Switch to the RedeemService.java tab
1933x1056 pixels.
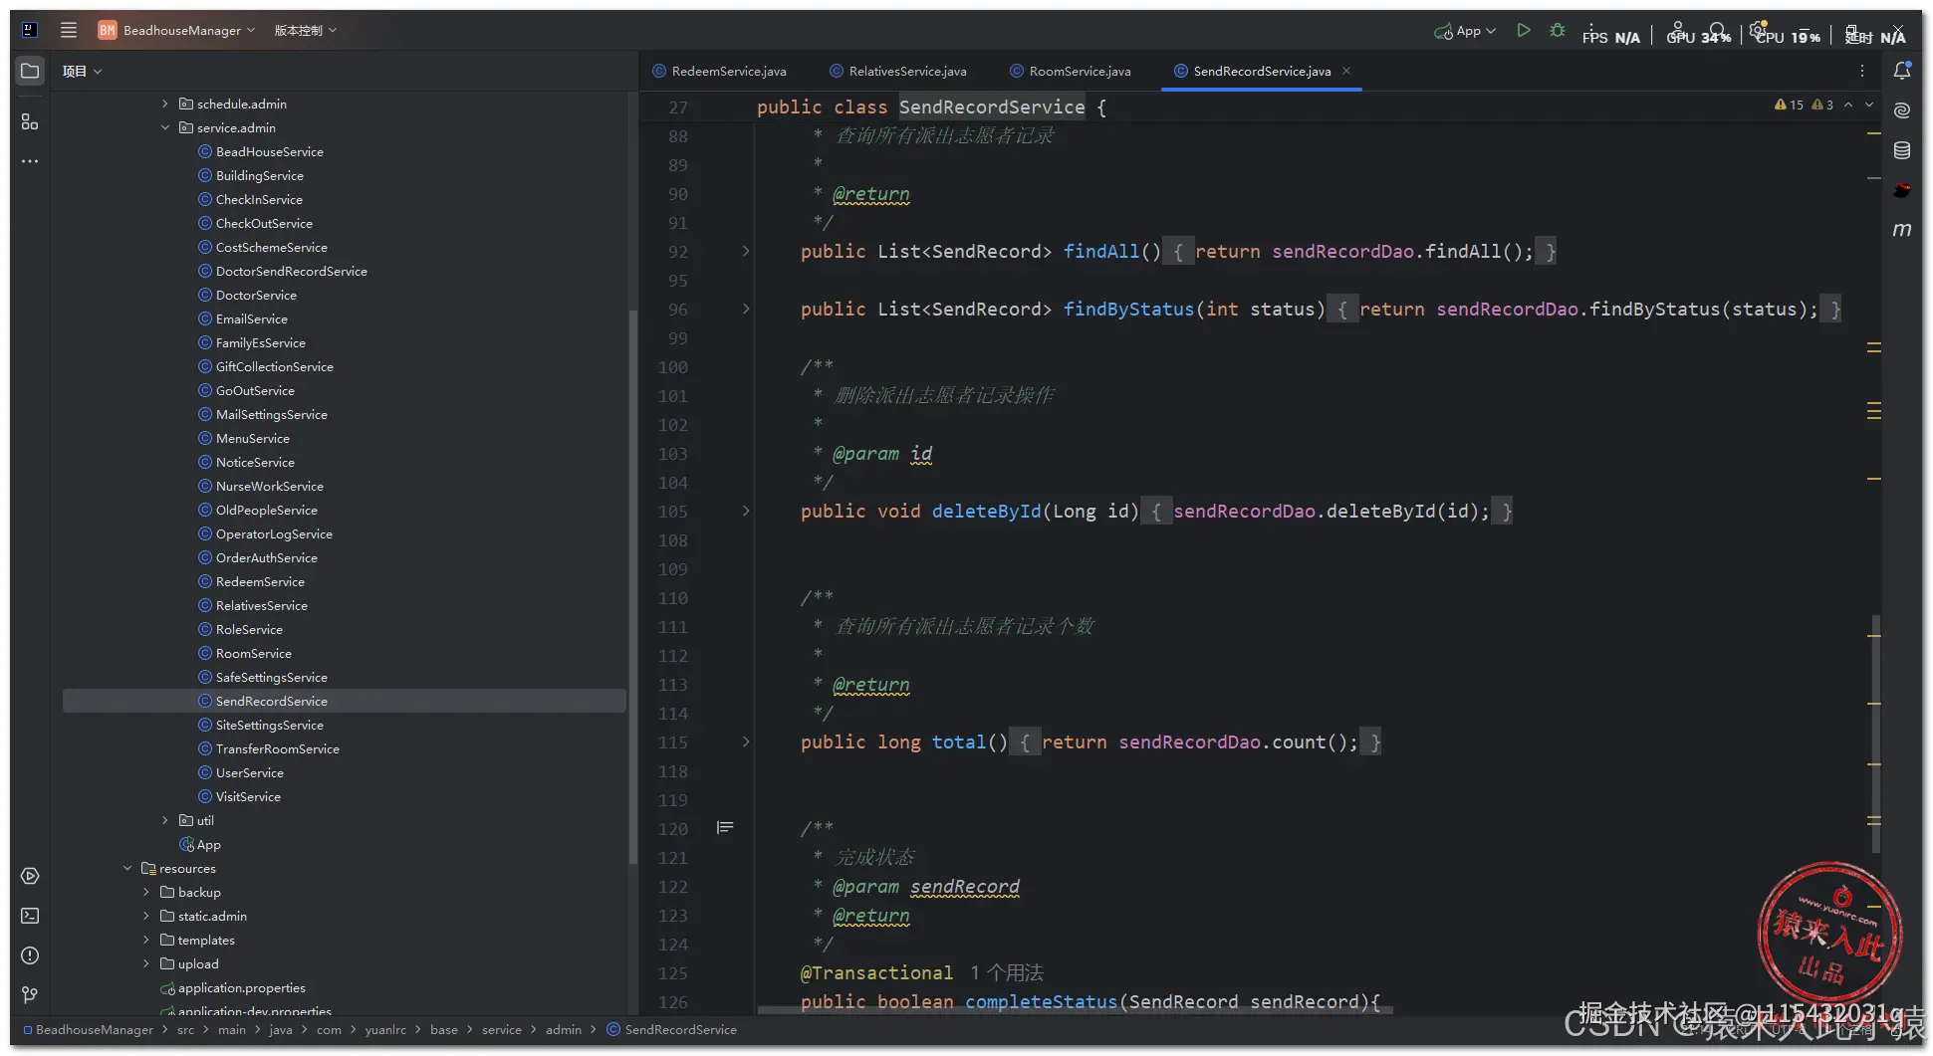(x=719, y=71)
